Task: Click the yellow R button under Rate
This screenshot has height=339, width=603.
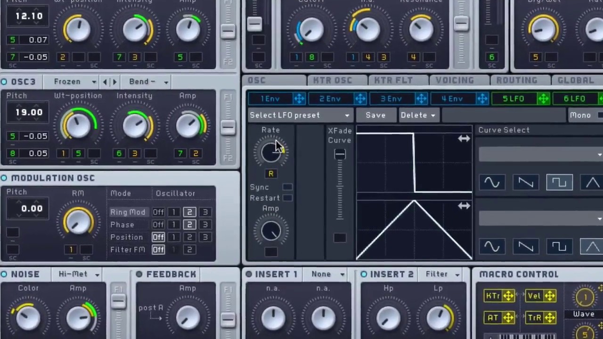Action: pos(271,174)
